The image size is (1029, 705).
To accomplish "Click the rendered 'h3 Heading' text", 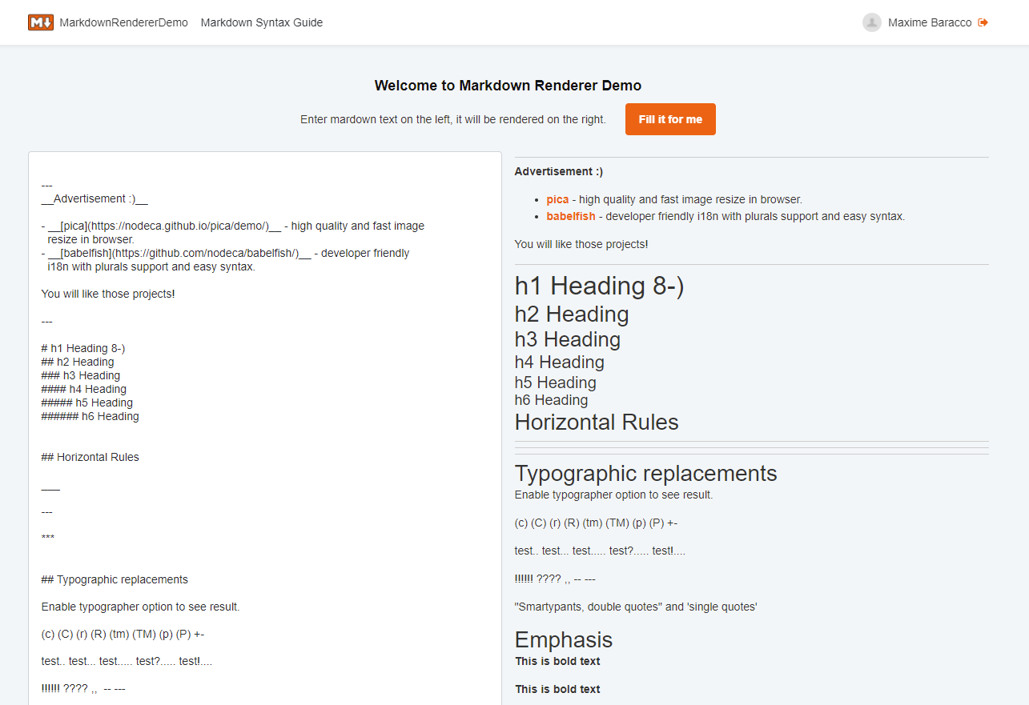I will coord(568,339).
